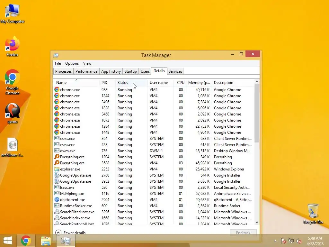
Task: Click the muted volume tray icon
Action: pyautogui.click(x=298, y=241)
